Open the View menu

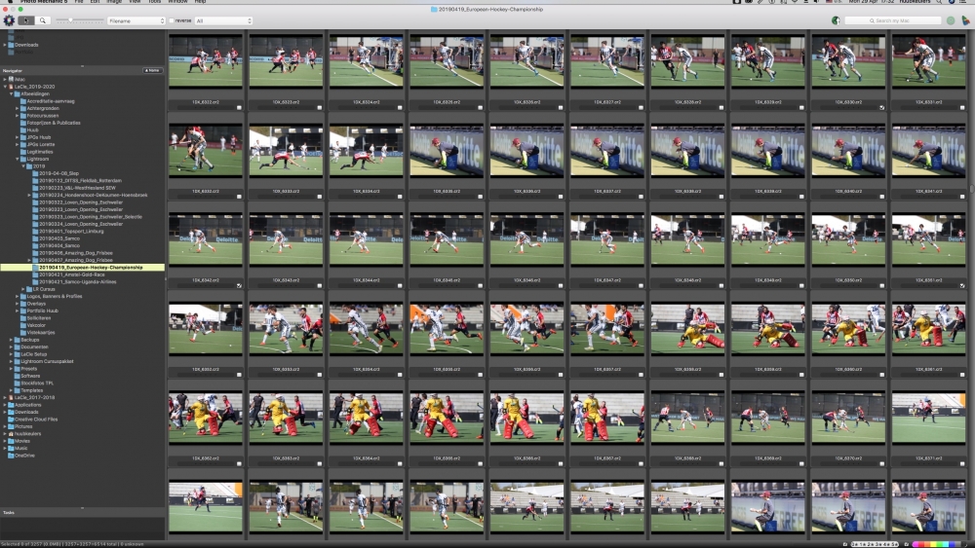click(x=135, y=2)
